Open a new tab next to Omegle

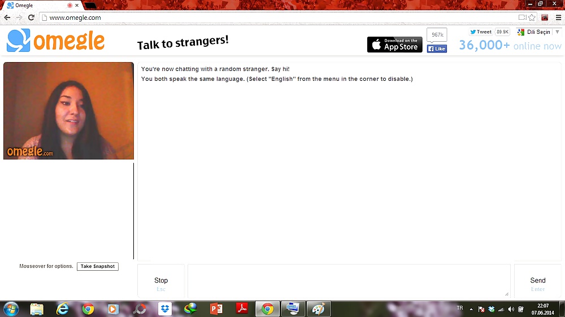(90, 6)
